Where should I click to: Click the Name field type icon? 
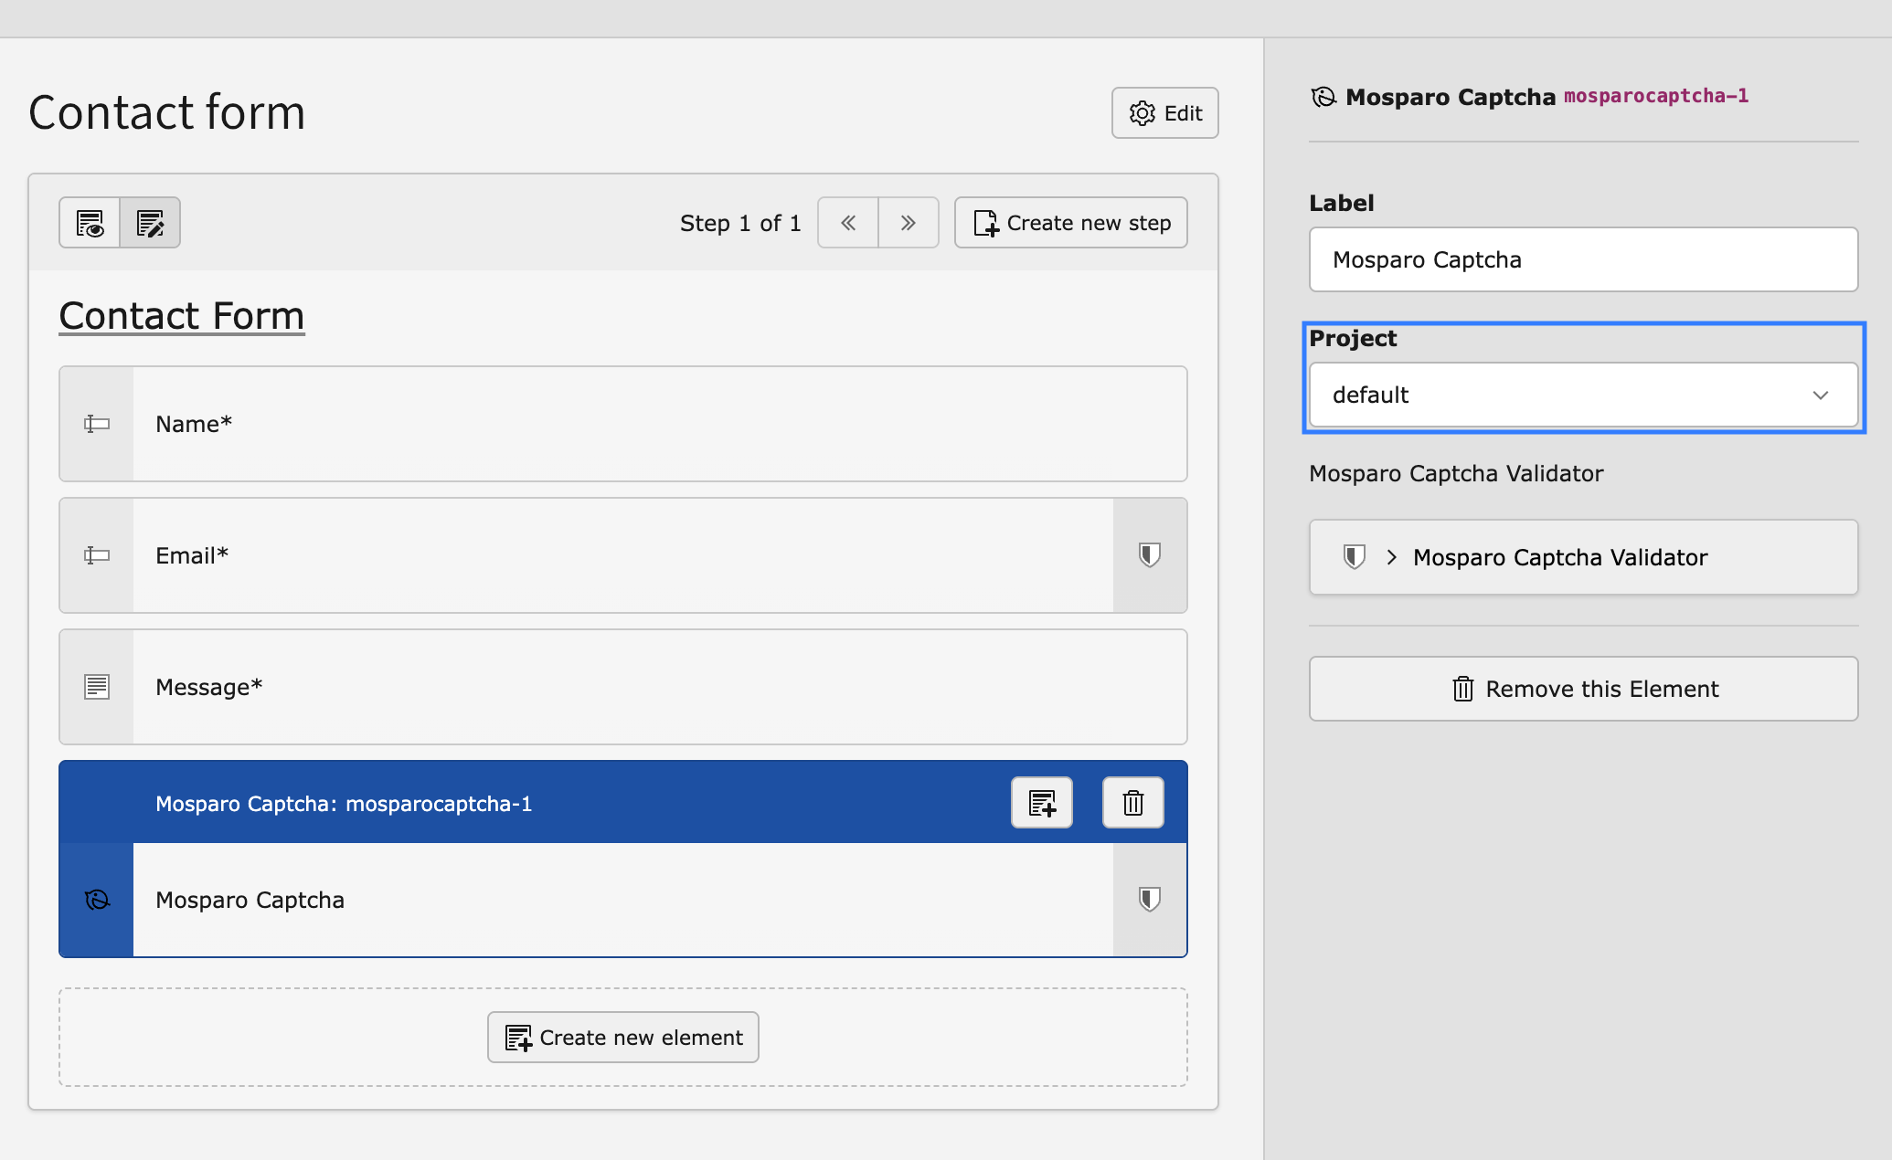tap(95, 424)
